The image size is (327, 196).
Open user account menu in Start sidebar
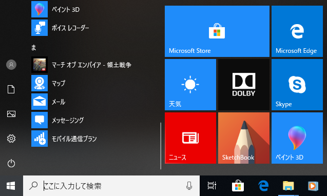pyautogui.click(x=11, y=65)
